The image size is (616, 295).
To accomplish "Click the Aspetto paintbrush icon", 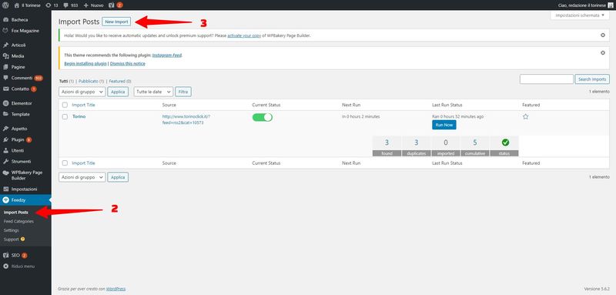I will [5, 129].
